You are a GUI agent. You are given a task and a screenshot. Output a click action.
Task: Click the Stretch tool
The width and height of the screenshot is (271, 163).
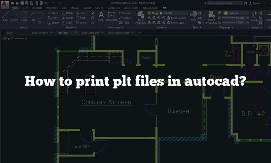pos(53,23)
